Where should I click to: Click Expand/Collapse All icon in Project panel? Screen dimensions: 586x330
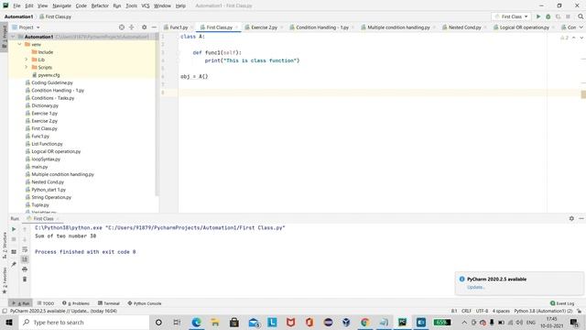point(132,27)
